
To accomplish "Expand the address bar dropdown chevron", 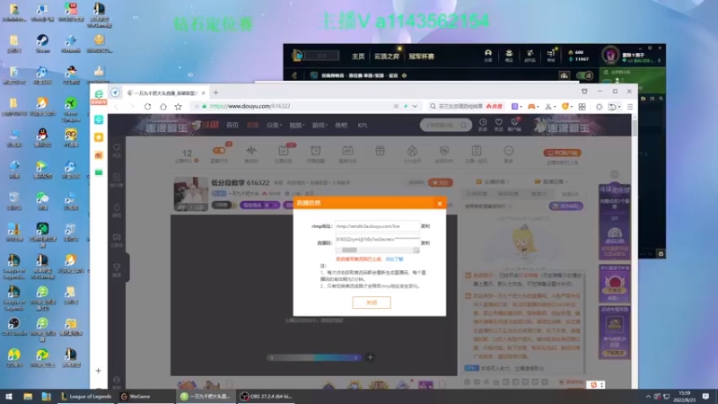I will tap(415, 106).
